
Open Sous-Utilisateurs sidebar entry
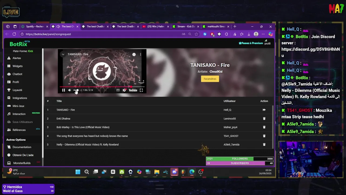pyautogui.click(x=23, y=122)
